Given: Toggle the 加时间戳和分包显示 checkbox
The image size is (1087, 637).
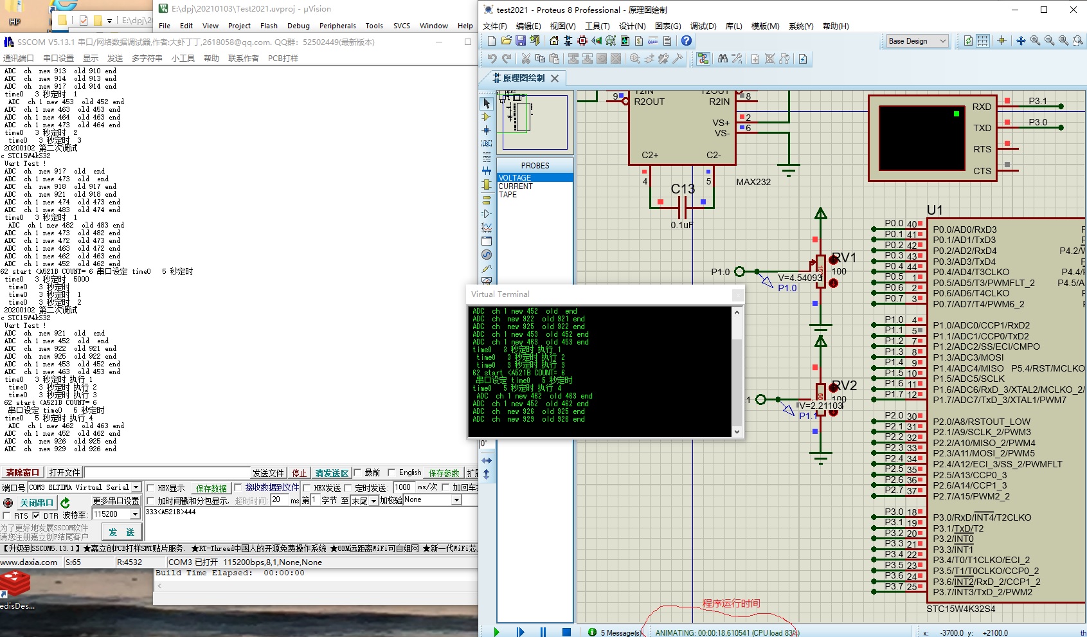Looking at the screenshot, I should [x=150, y=501].
